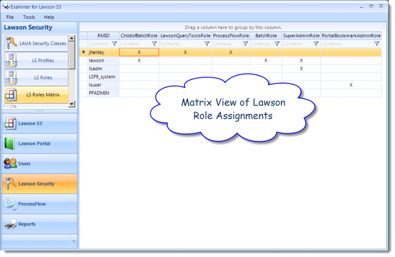Open LAUA Security Classes entry
The height and width of the screenshot is (257, 395).
(36, 43)
